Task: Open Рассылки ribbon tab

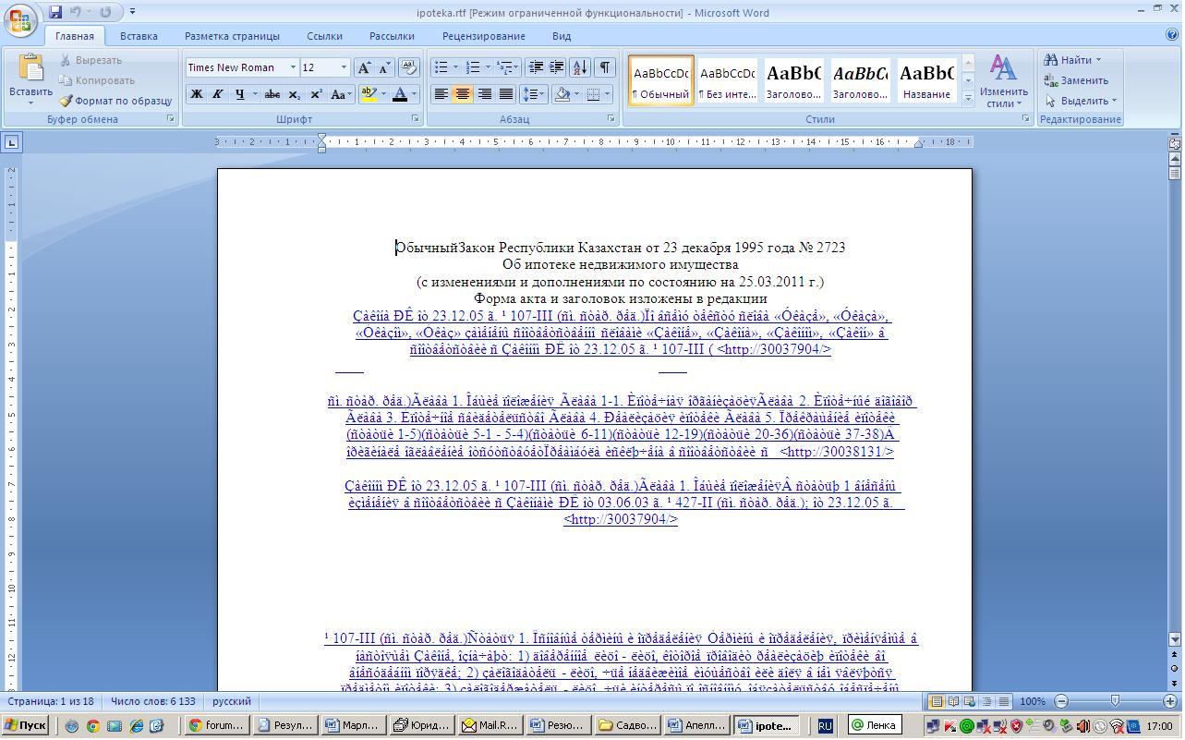Action: click(x=392, y=36)
